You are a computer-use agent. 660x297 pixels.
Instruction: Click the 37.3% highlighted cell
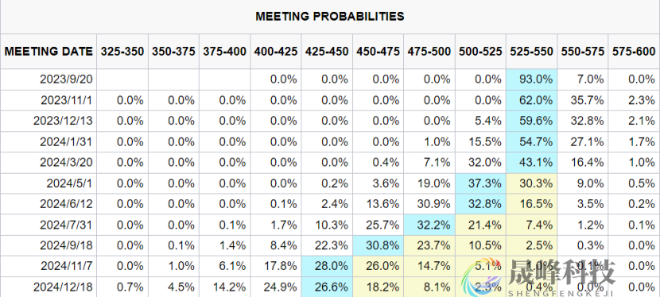tap(480, 183)
